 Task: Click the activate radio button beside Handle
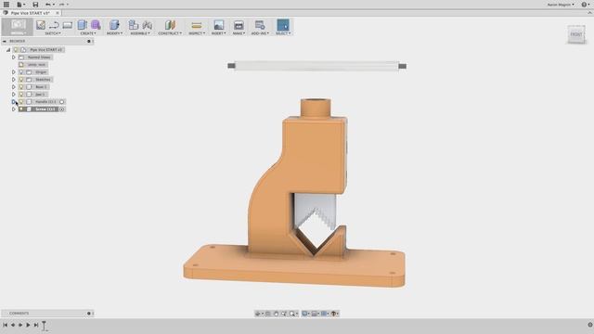tap(62, 102)
